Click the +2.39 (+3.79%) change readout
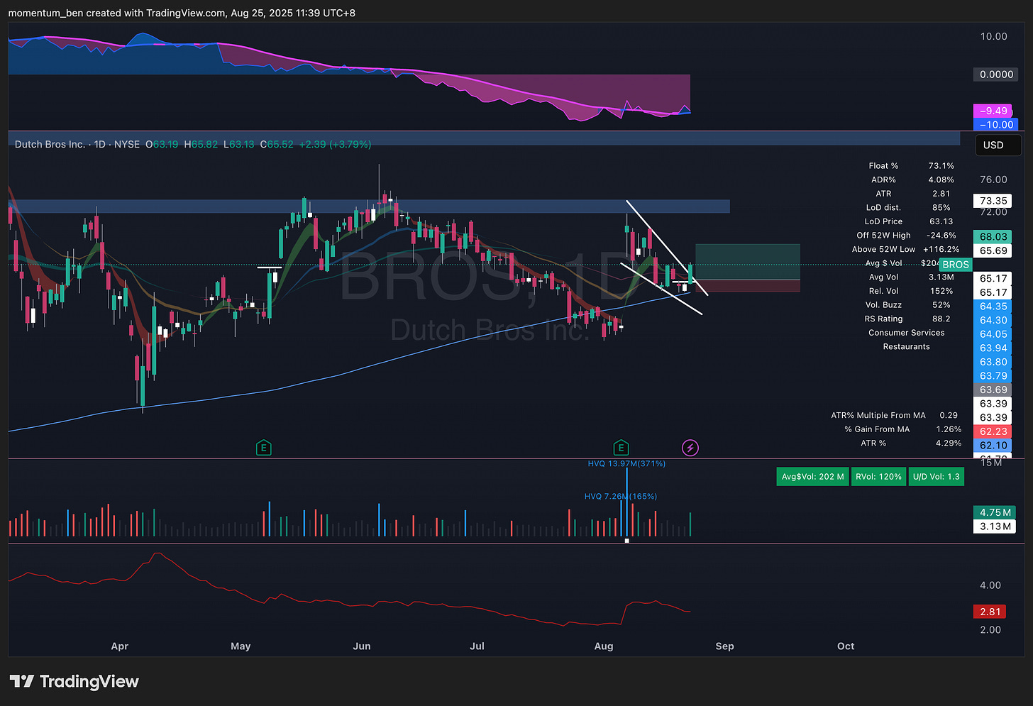The height and width of the screenshot is (706, 1033). tap(335, 144)
